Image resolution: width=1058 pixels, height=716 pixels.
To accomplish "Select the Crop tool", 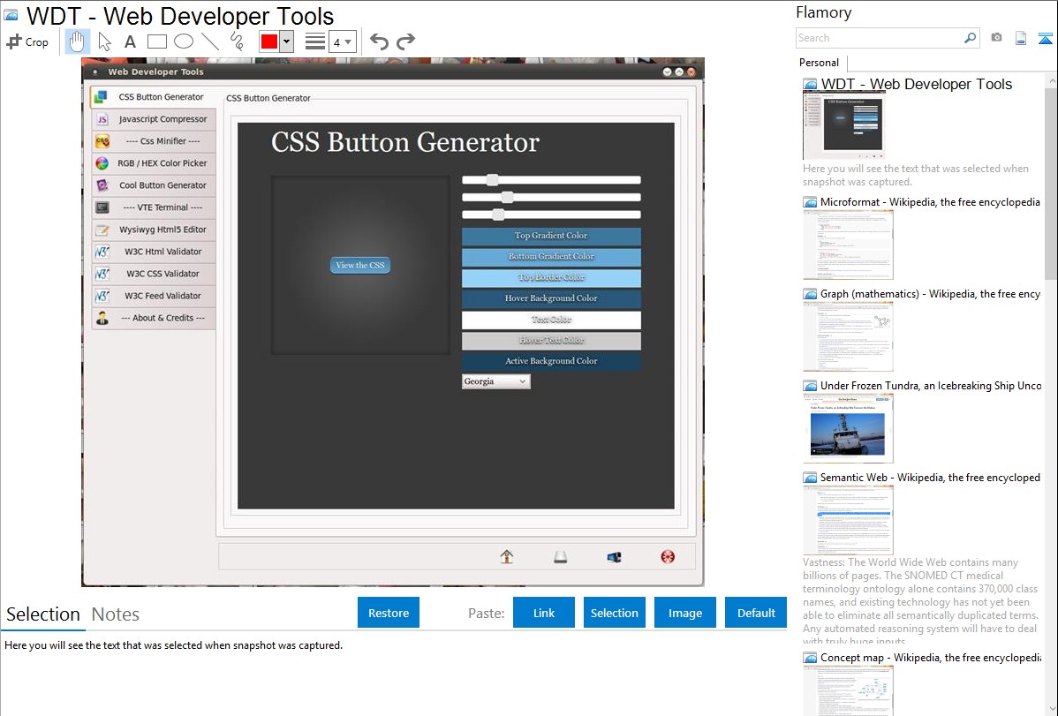I will point(27,41).
